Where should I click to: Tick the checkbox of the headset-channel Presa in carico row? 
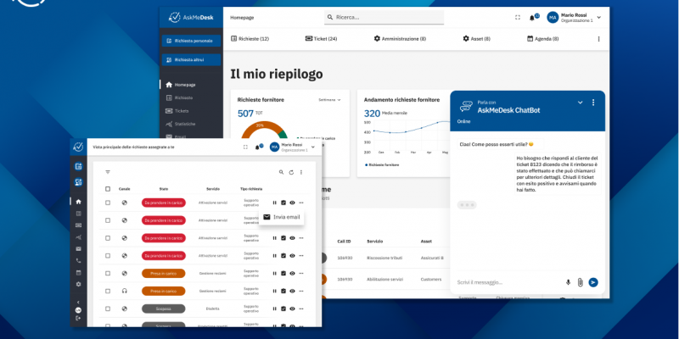tap(108, 291)
